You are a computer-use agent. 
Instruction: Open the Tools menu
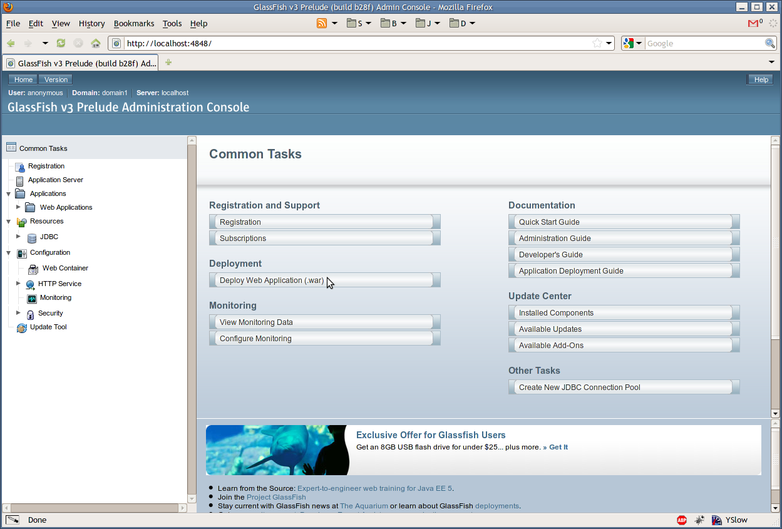pyautogui.click(x=172, y=23)
